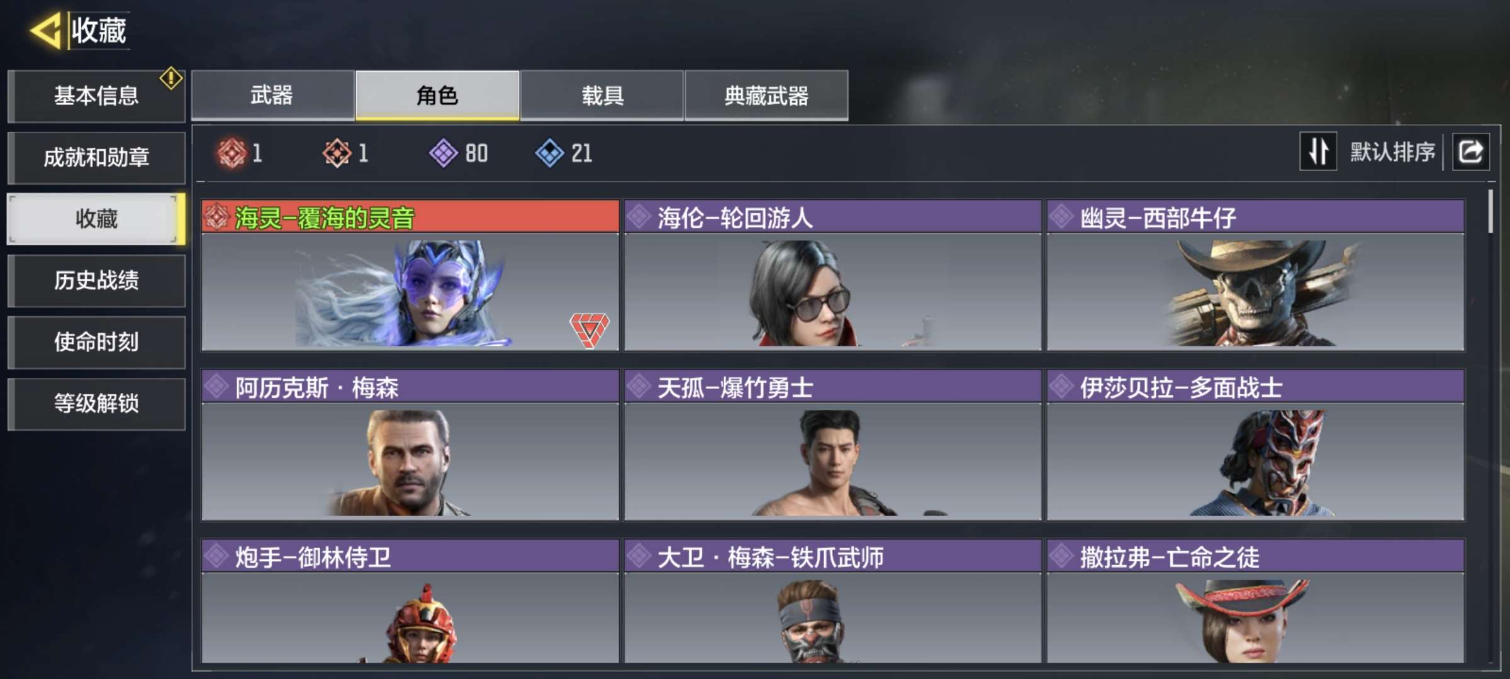The height and width of the screenshot is (679, 1510).
Task: Open the 默认排序 sort dropdown
Action: tap(1392, 152)
